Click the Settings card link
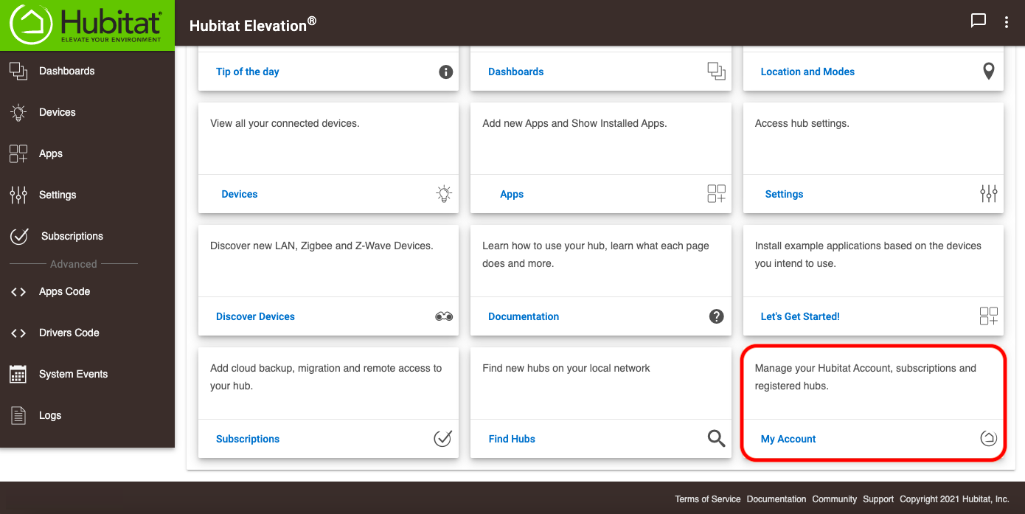The width and height of the screenshot is (1025, 514). (x=784, y=194)
